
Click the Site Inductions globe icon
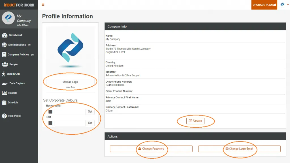pyautogui.click(x=4, y=45)
